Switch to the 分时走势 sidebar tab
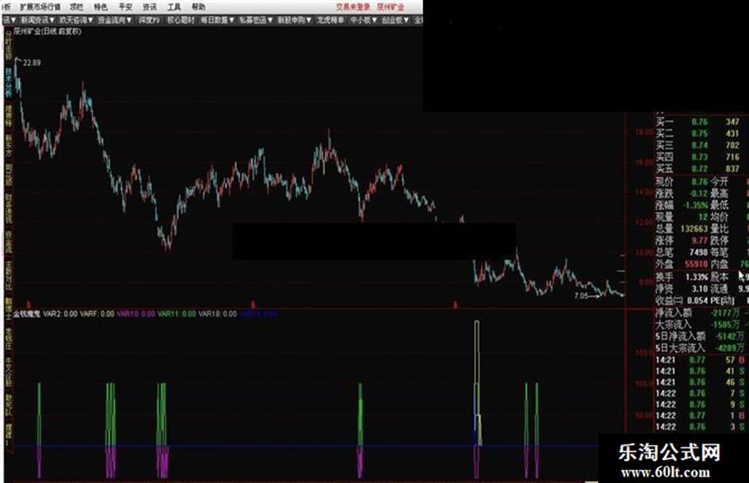 coord(8,44)
